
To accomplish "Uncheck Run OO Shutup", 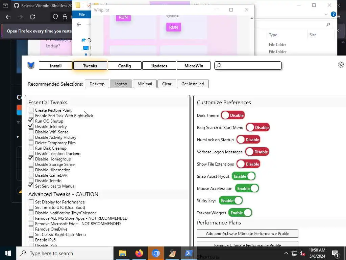I will (31, 121).
